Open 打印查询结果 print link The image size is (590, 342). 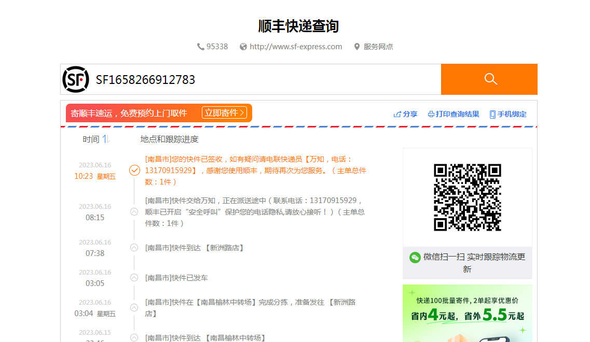(454, 114)
